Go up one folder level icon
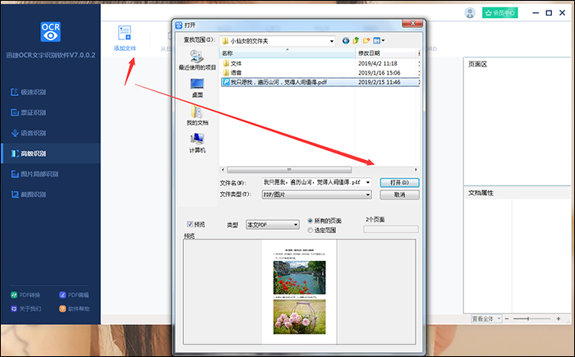575x357 pixels. coord(356,41)
